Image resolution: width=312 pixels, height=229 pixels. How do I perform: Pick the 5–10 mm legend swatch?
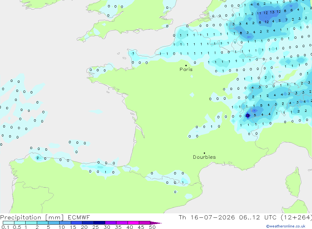[54, 223]
